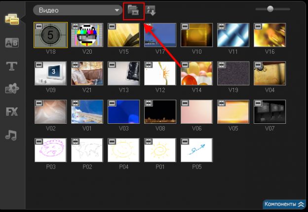Select the P03 face drawing thumbnail
This screenshot has height=212, width=308.
pyautogui.click(x=51, y=150)
